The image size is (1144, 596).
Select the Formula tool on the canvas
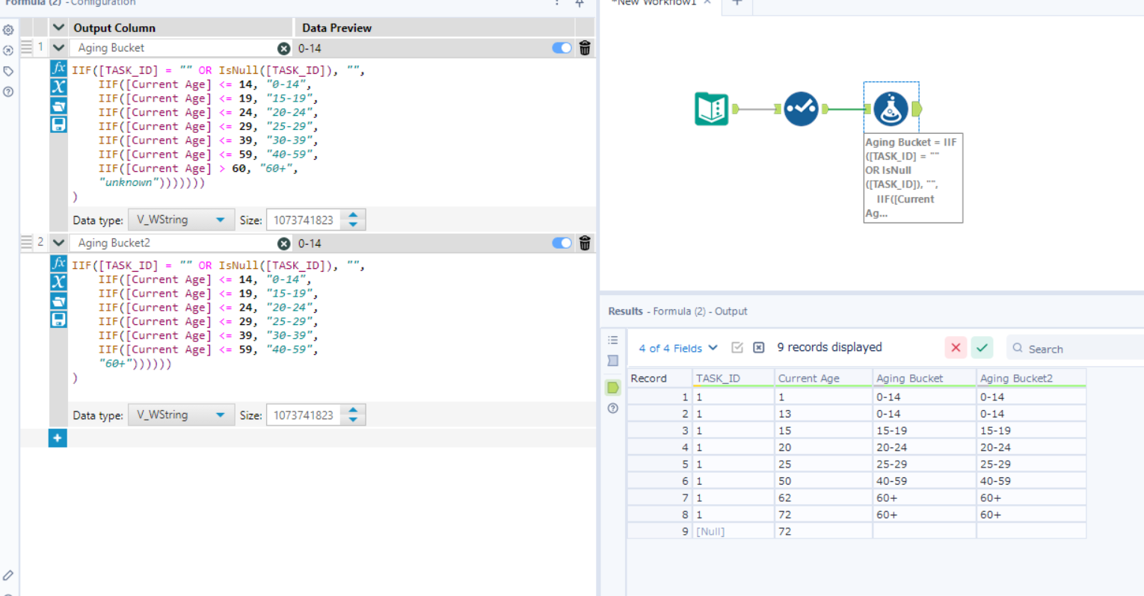(x=891, y=108)
